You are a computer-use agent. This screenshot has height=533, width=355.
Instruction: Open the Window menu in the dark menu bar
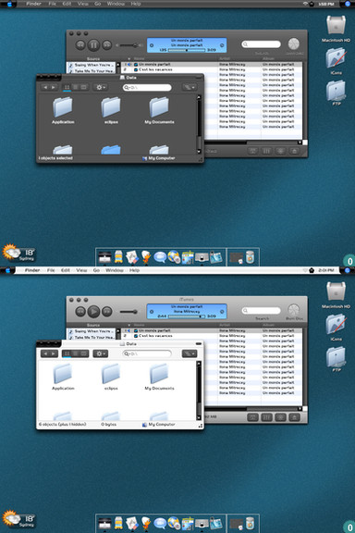[x=116, y=4]
